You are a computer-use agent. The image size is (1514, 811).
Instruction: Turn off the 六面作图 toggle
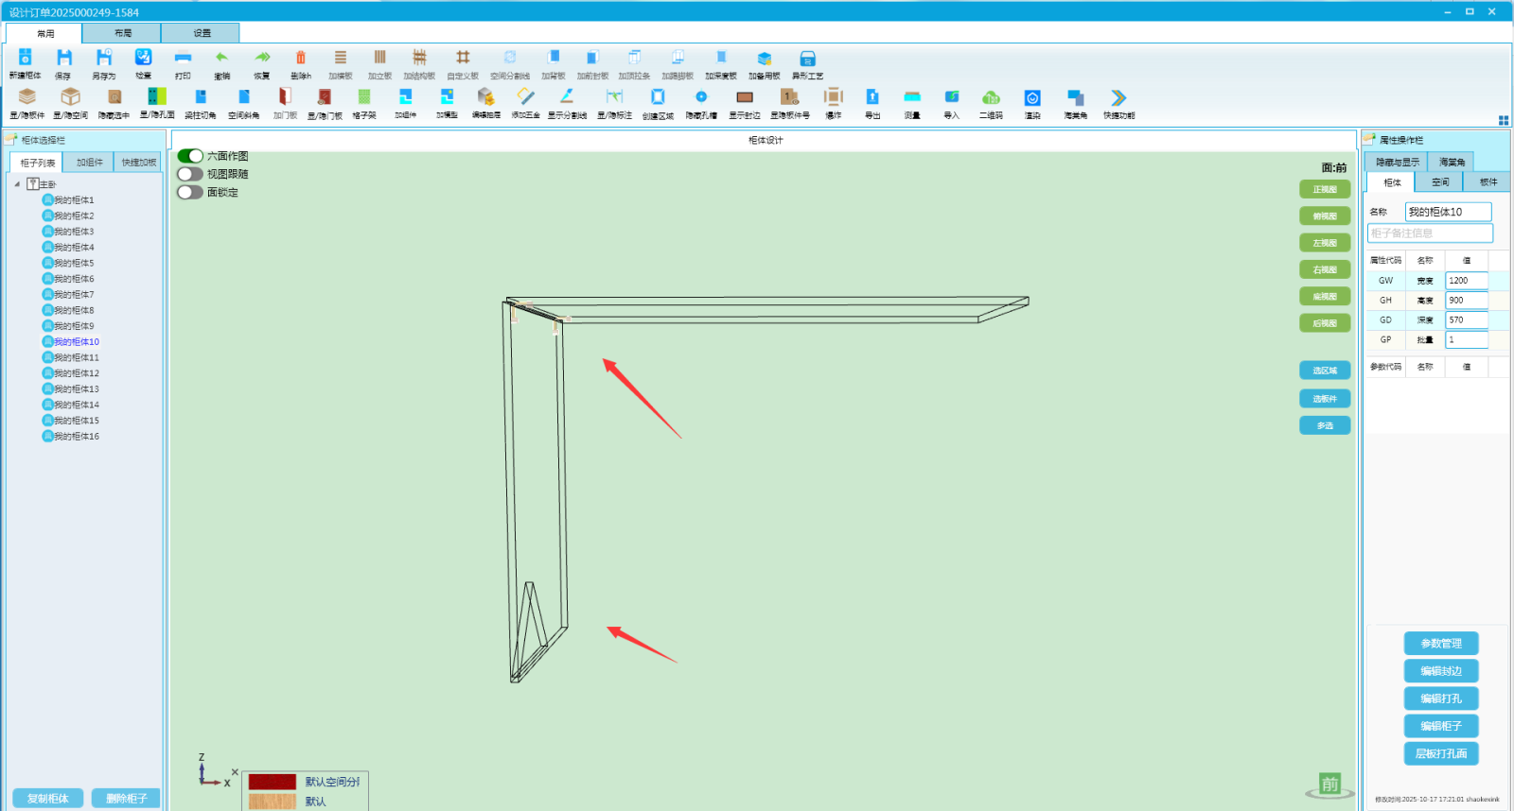[190, 156]
